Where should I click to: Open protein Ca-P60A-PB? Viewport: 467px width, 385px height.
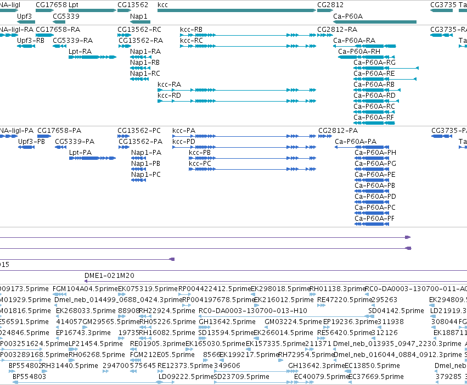375,186
